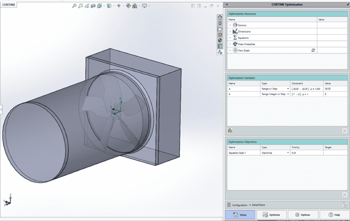Open the File Explorer folder task pane icon

click(x=220, y=29)
